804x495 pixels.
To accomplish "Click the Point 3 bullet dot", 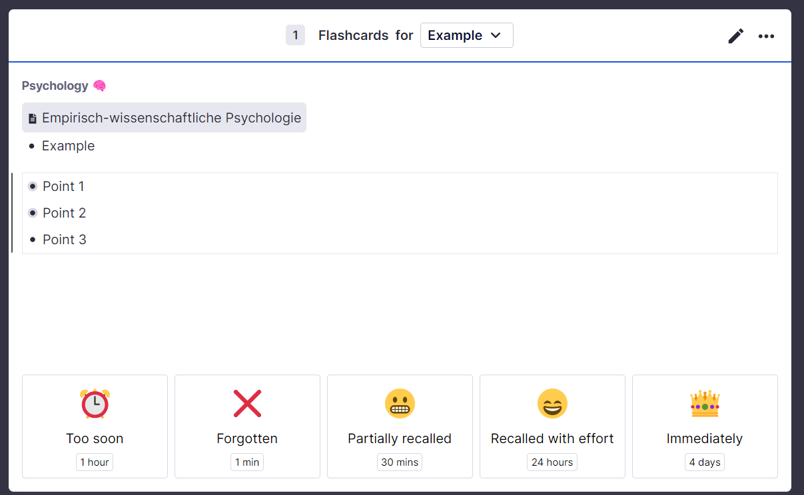I will (x=33, y=240).
